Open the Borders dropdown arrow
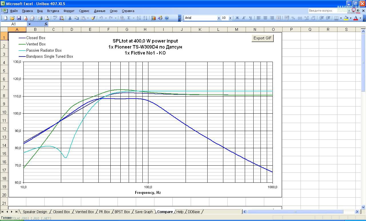This screenshot has width=366, height=221. (341, 18)
